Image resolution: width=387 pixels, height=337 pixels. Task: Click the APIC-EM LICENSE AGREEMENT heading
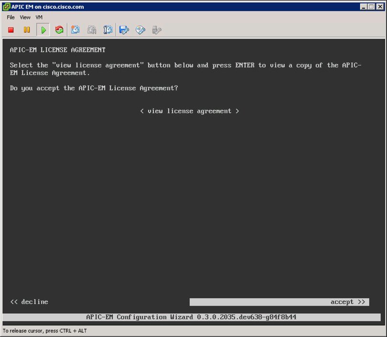57,50
